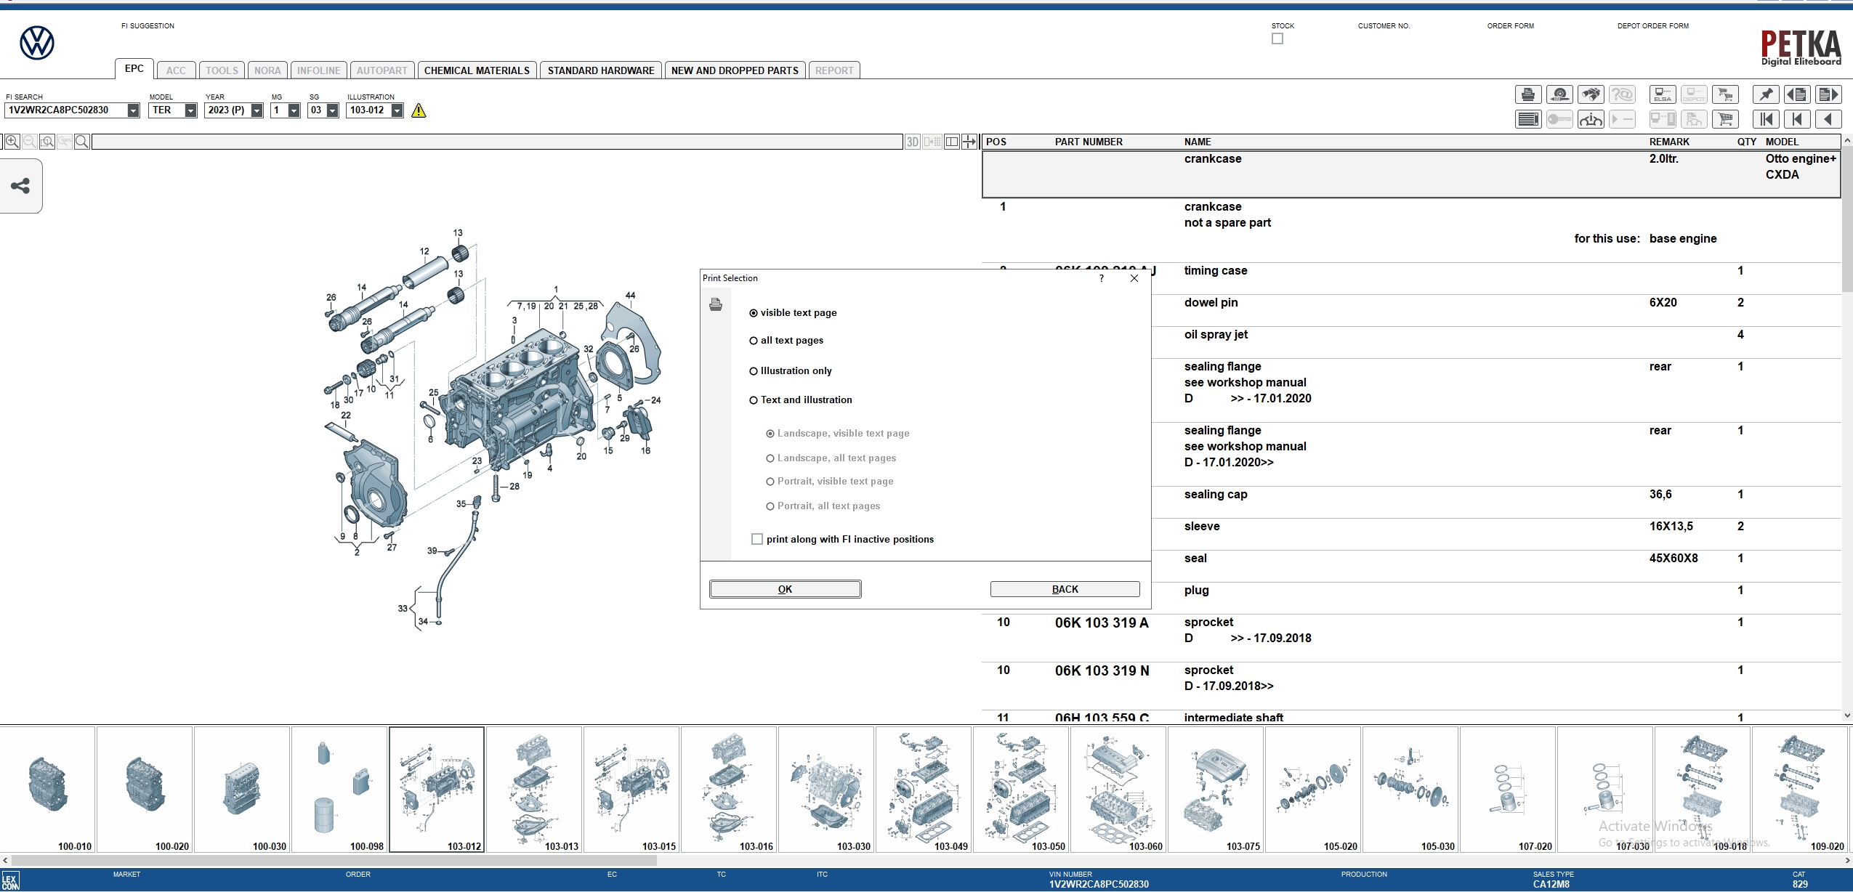Choose 'Landscape, visible text page' option
The width and height of the screenshot is (1853, 892).
tap(838, 434)
